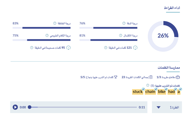
Task: Click help icon beside 95 كلمات صحيحة في الدقيقة
Action: click(32, 48)
